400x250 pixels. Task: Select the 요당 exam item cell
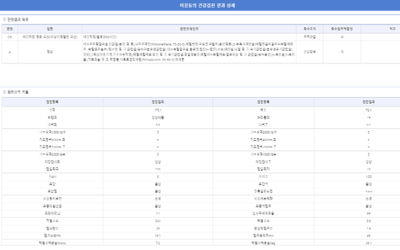52,184
